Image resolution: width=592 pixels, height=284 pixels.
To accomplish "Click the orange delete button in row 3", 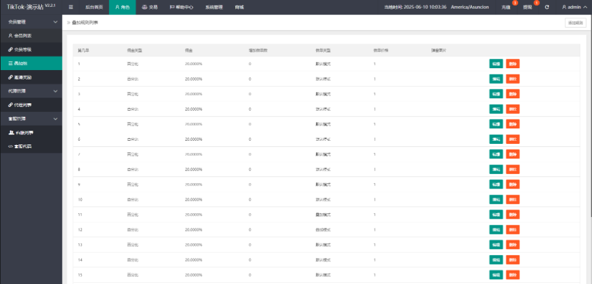I will [513, 94].
